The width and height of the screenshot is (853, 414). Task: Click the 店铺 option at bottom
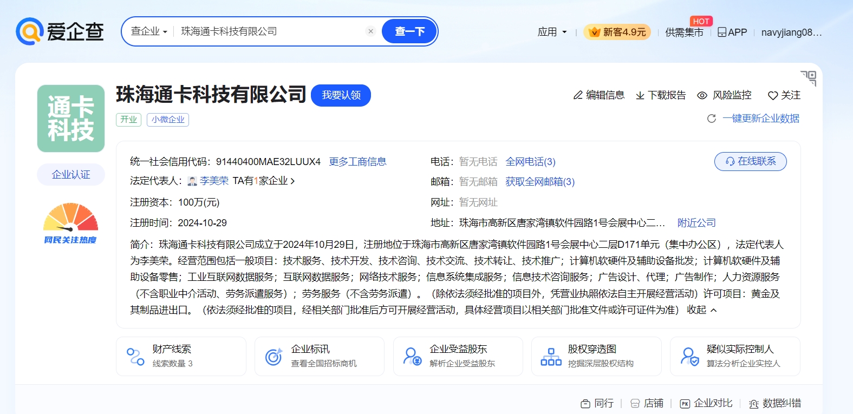647,403
